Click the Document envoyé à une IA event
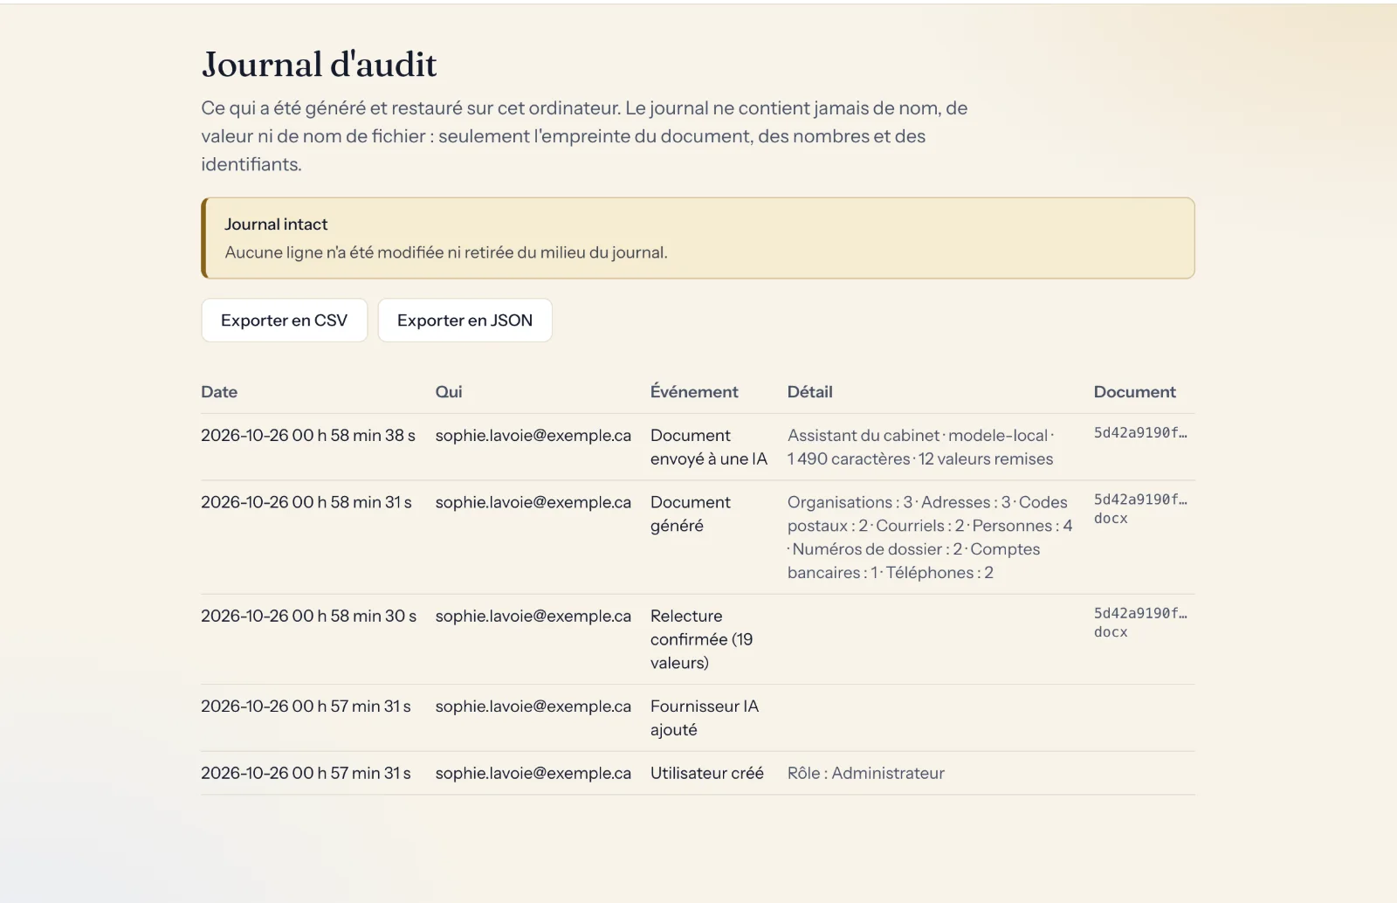The image size is (1397, 903). tap(709, 447)
